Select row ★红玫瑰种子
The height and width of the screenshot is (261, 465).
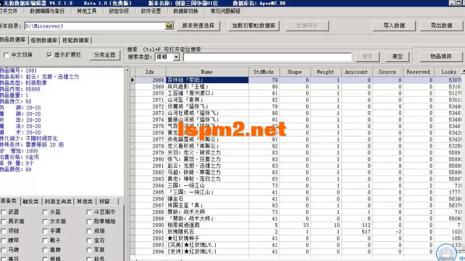(296, 238)
